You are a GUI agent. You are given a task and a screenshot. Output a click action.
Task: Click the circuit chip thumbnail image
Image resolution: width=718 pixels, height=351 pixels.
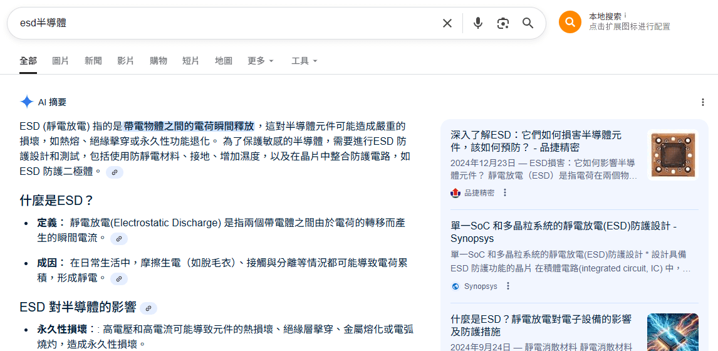coord(672,155)
